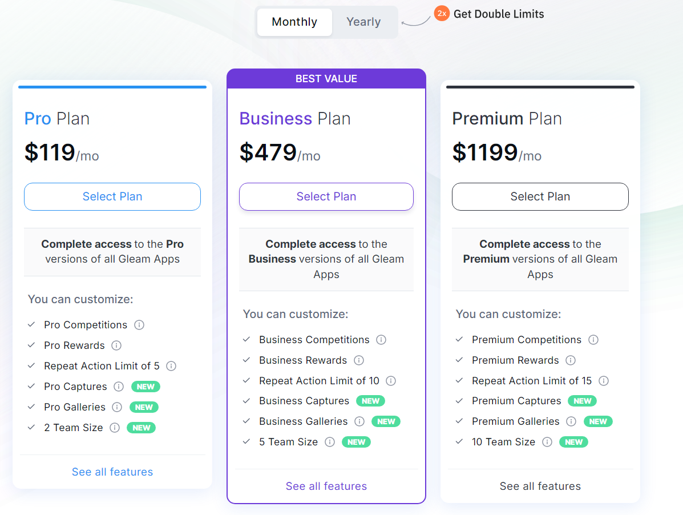Screen dimensions: 683x515
Task: Choose Select Plan under Premium Plan
Action: tap(540, 196)
